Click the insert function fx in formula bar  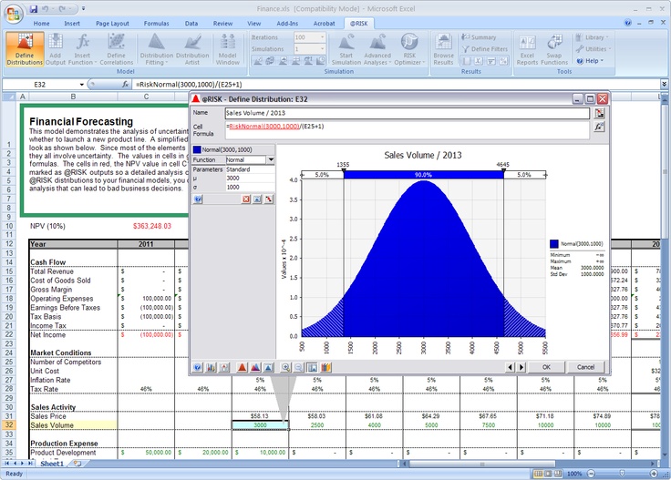125,84
